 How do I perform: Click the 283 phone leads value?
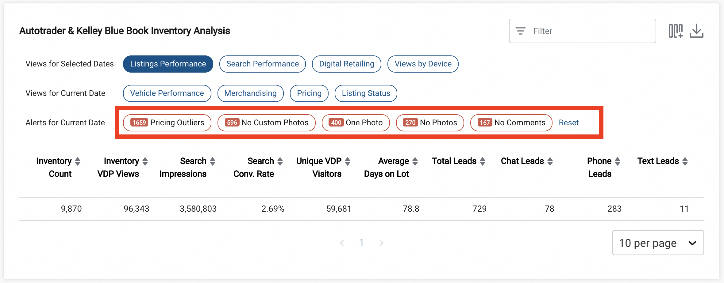point(614,209)
